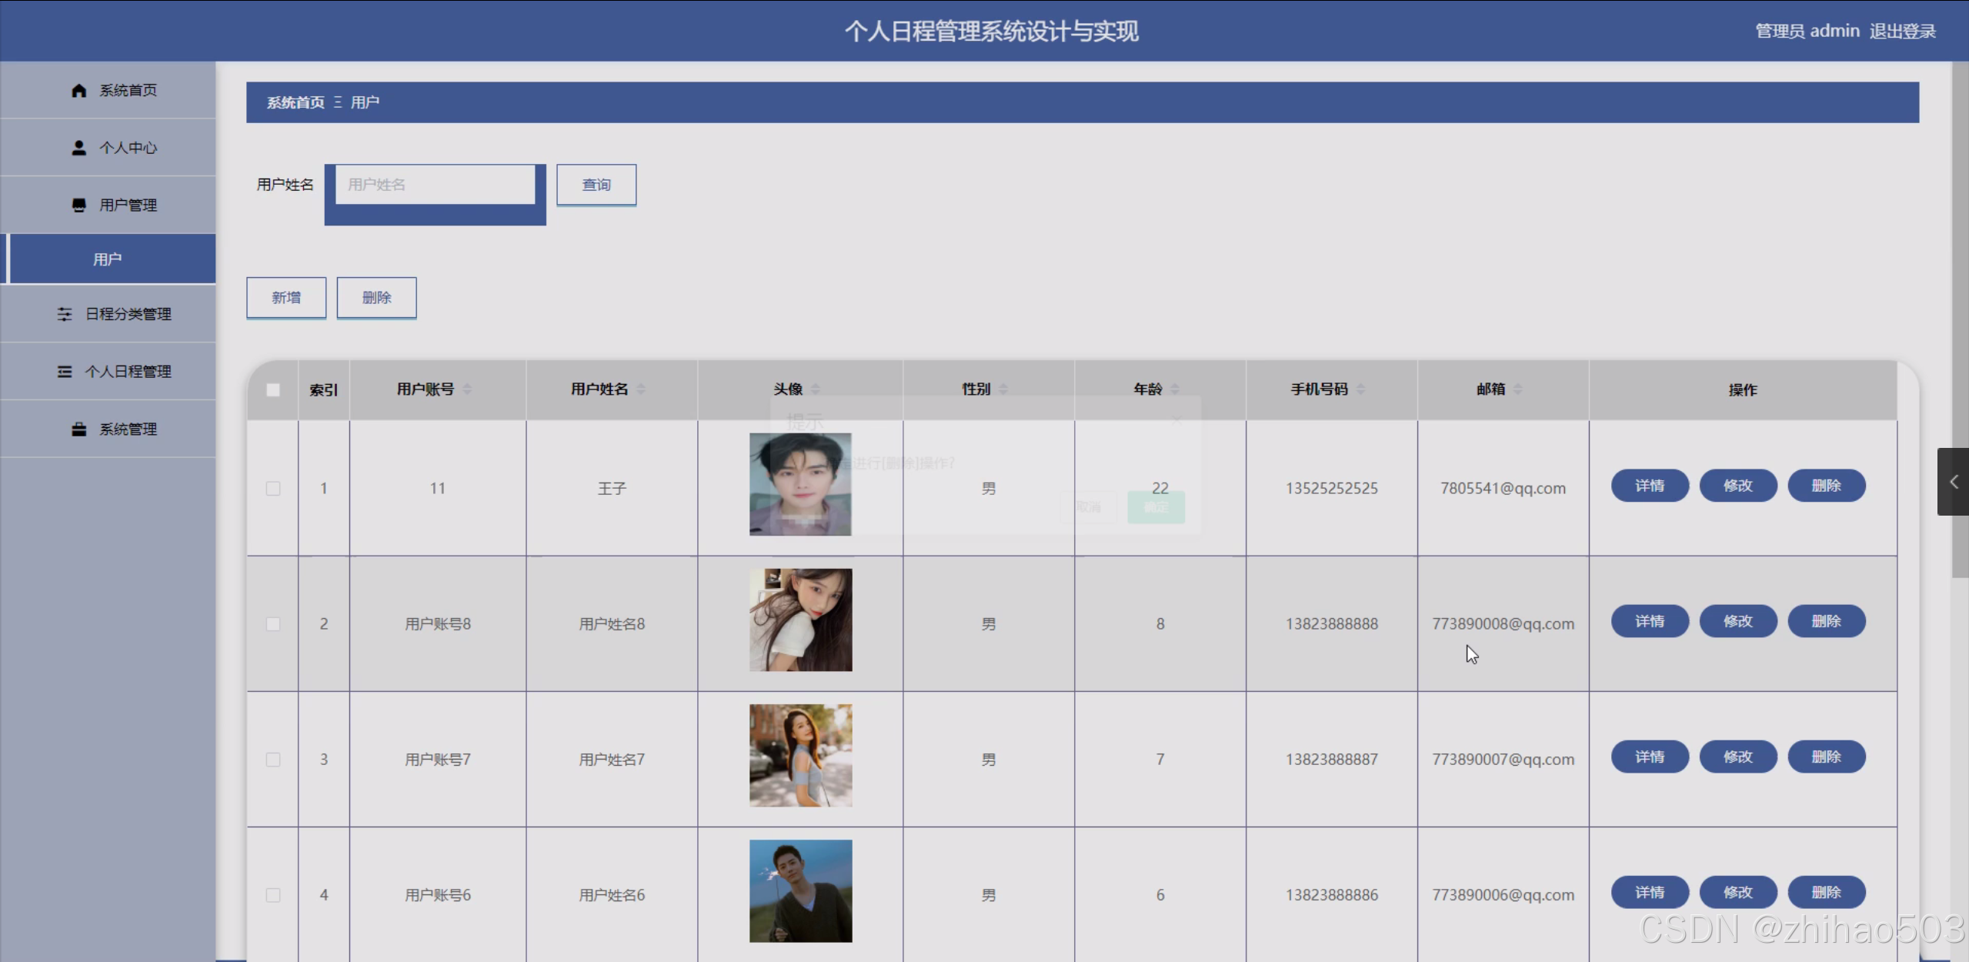
Task: Check the checkbox for row 3 用户账号7
Action: coord(273,760)
